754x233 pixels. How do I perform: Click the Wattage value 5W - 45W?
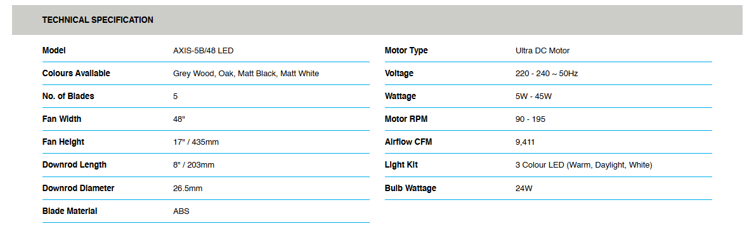[533, 97]
